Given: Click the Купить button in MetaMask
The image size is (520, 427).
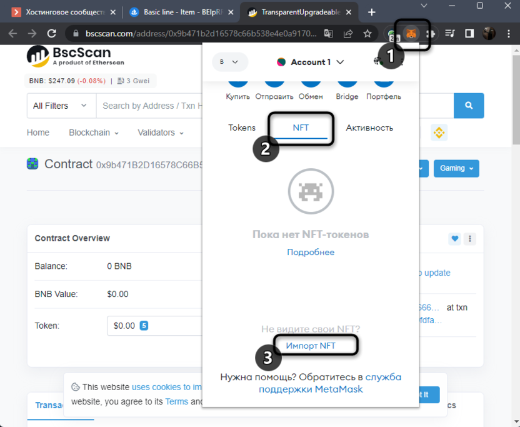Looking at the screenshot, I should (x=237, y=90).
